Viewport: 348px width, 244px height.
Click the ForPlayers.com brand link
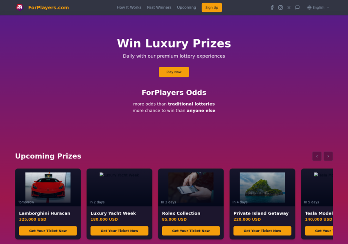pyautogui.click(x=48, y=7)
